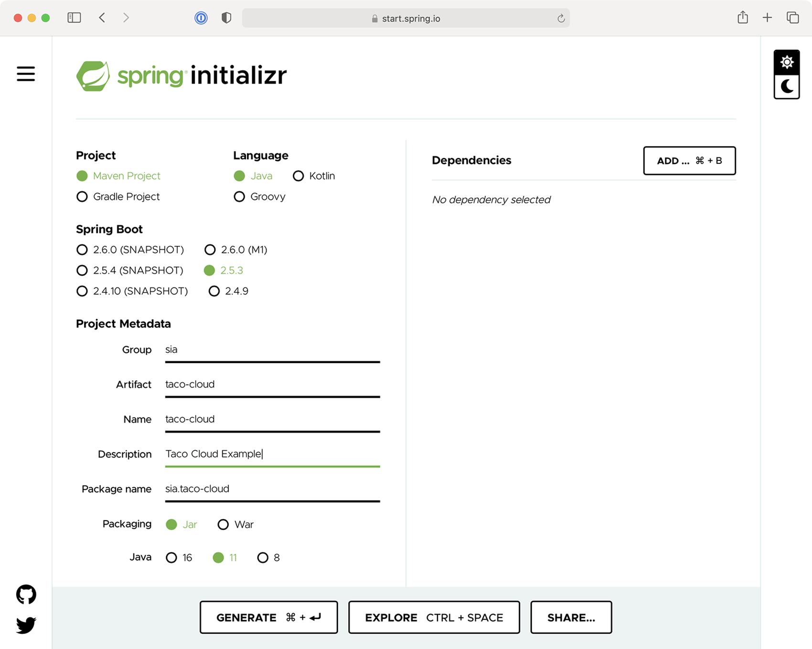The width and height of the screenshot is (812, 649).
Task: Click the "No dependency selected" text
Action: point(491,200)
